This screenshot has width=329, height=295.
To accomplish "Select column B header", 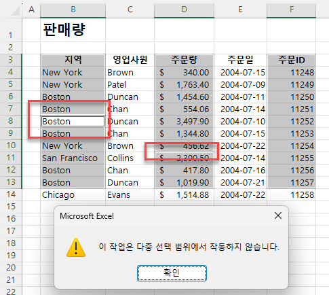I will pyautogui.click(x=73, y=10).
